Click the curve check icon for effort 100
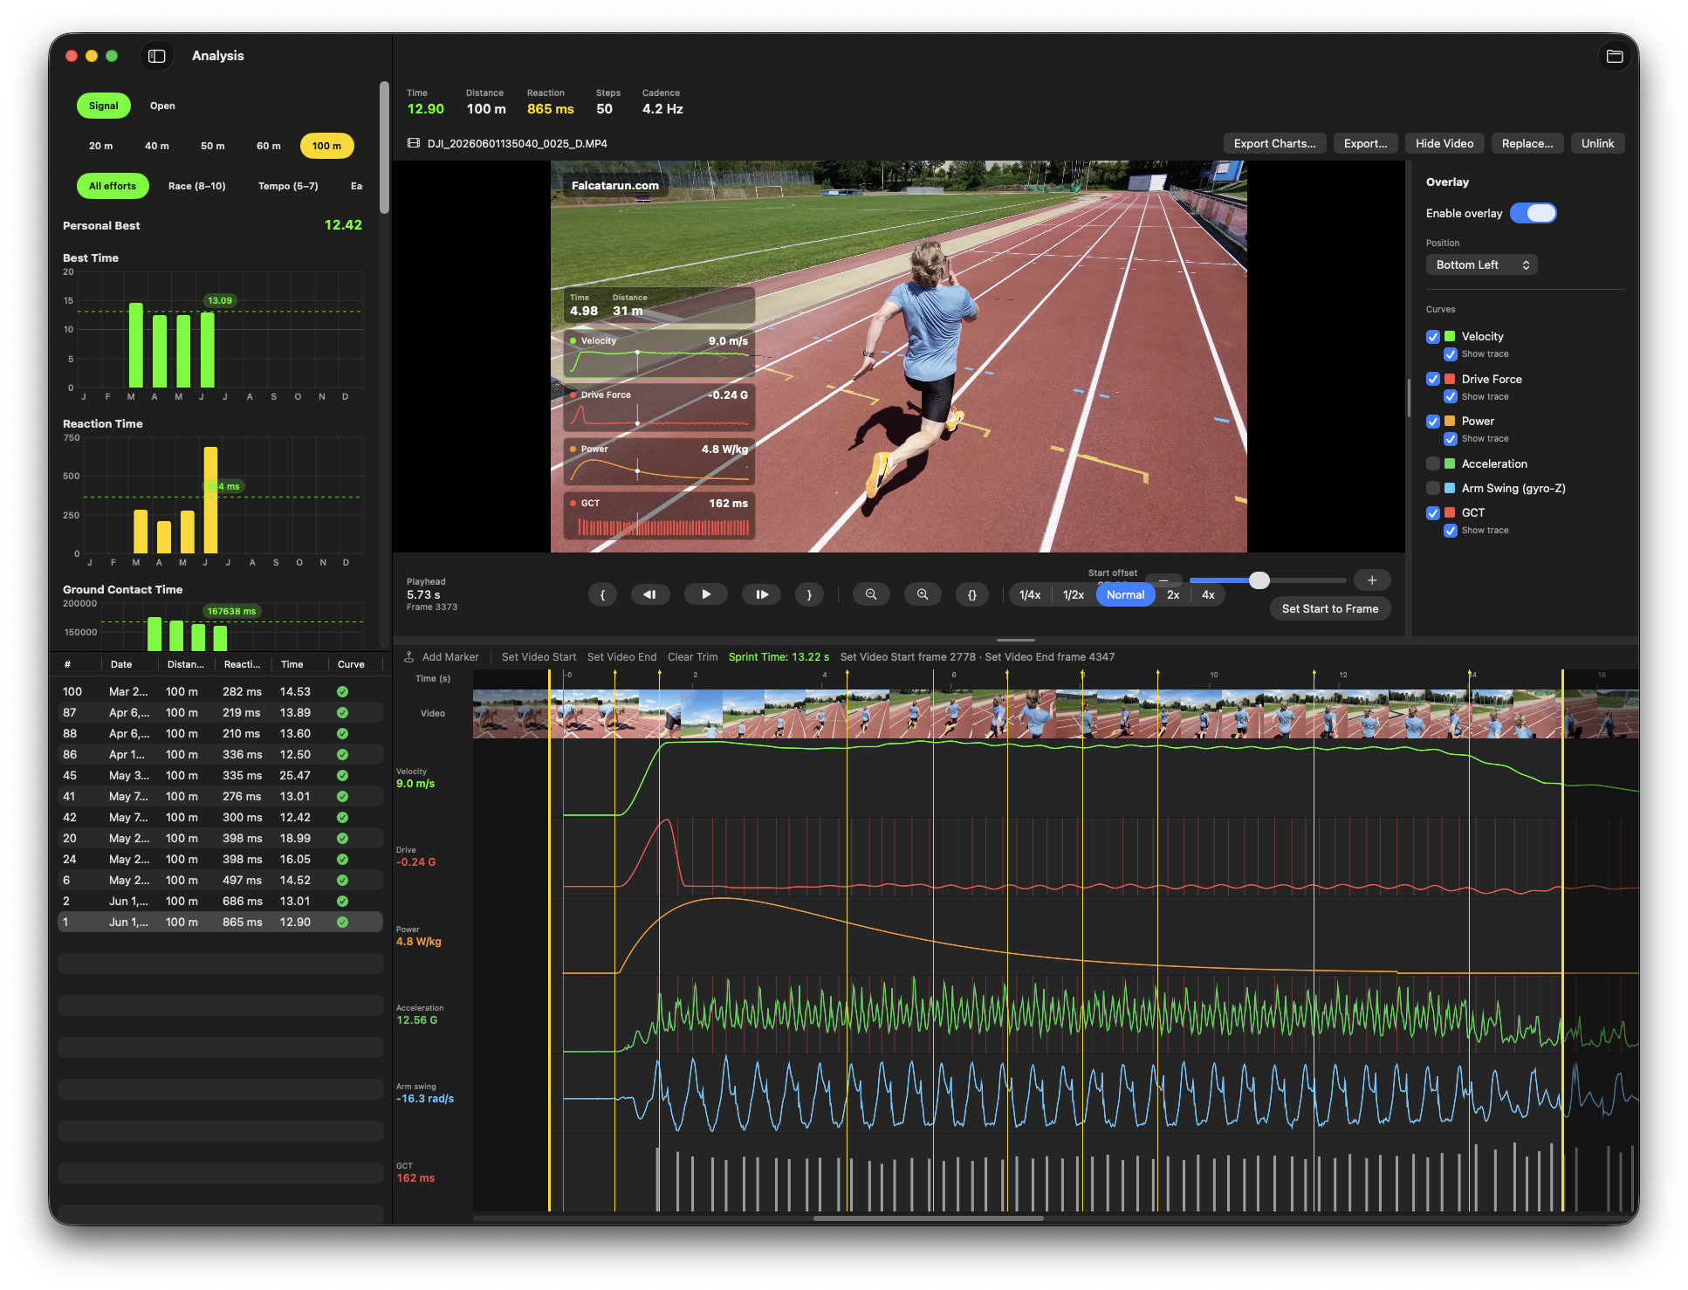This screenshot has height=1290, width=1688. coord(343,691)
